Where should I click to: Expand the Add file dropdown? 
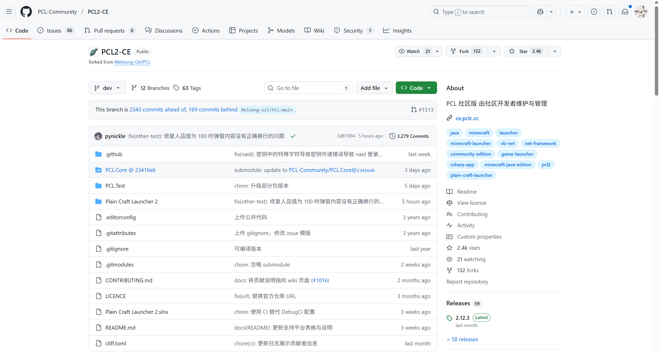click(x=374, y=88)
